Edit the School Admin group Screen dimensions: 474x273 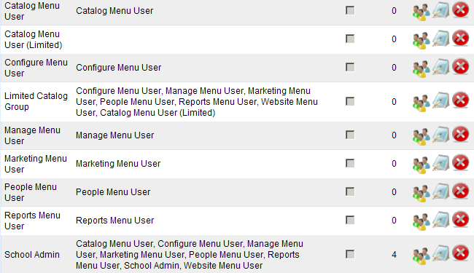pyautogui.click(x=440, y=254)
